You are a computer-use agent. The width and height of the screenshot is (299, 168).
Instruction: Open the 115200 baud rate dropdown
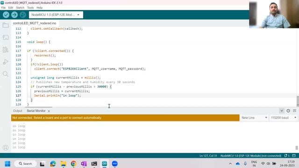click(284, 118)
